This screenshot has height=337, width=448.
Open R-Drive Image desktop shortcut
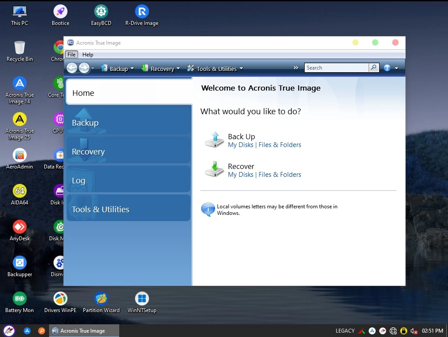tap(142, 12)
